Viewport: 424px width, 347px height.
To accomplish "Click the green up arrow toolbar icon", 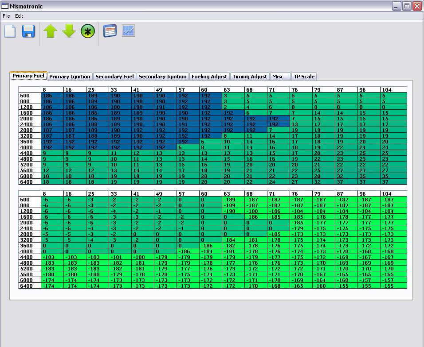I will (50, 31).
